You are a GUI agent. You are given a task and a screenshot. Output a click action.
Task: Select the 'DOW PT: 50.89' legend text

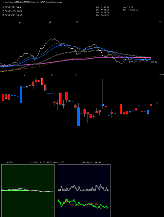click(x=13, y=15)
